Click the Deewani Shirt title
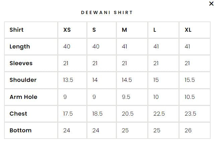215x141 pixels. (x=107, y=12)
